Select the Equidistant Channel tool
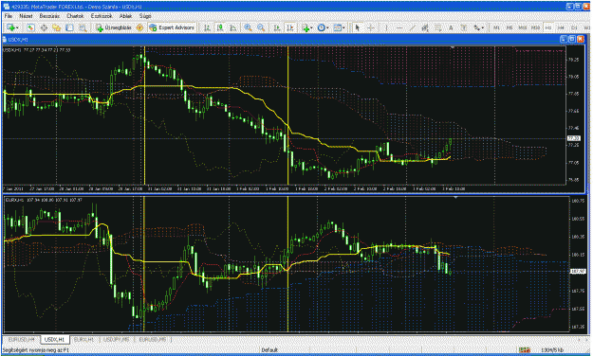 point(425,27)
